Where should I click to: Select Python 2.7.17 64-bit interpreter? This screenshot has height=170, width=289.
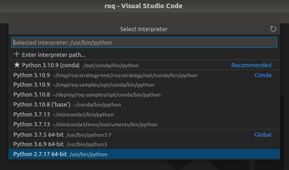tap(144, 154)
